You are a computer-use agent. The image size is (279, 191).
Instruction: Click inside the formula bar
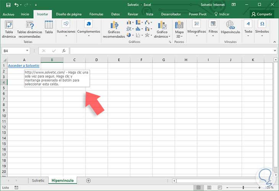(171, 51)
